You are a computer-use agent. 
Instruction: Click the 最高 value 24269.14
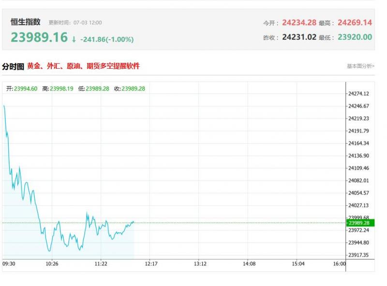[355, 22]
